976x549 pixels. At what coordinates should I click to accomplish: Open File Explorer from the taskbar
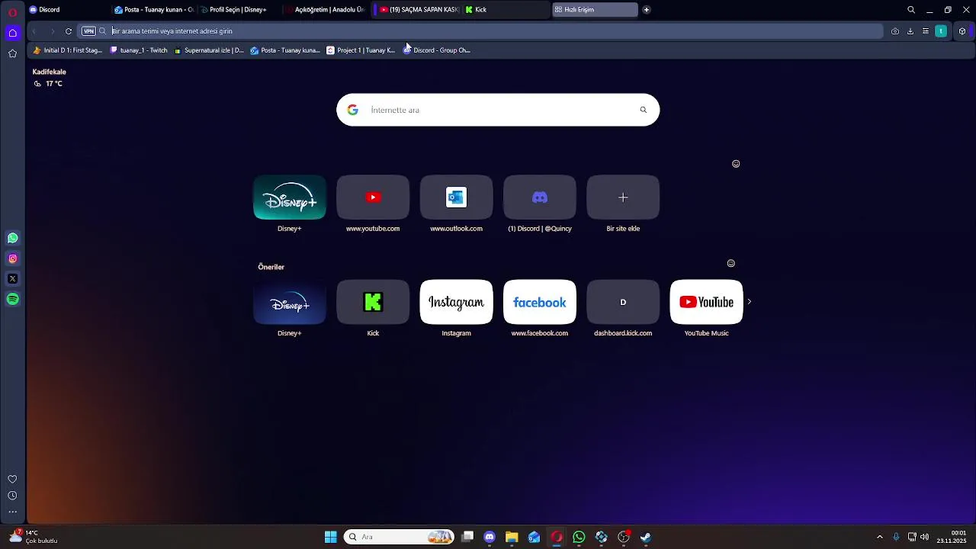coord(512,537)
